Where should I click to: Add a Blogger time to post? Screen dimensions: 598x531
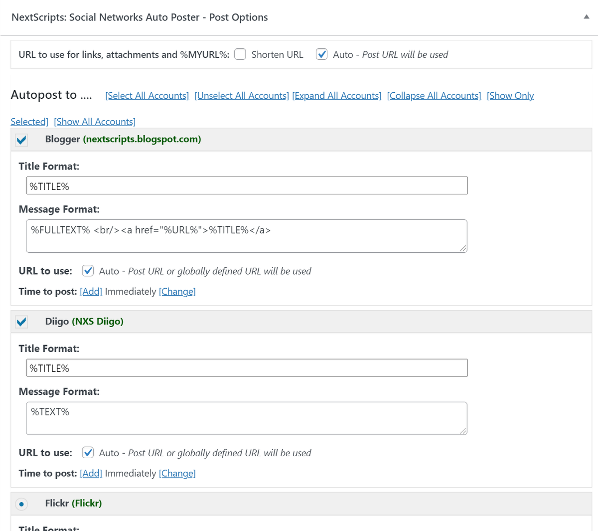point(91,292)
